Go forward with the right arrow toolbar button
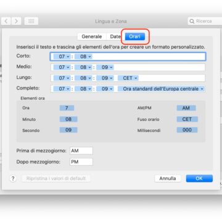Viewport: 222px width, 222px height. (x=16, y=21)
